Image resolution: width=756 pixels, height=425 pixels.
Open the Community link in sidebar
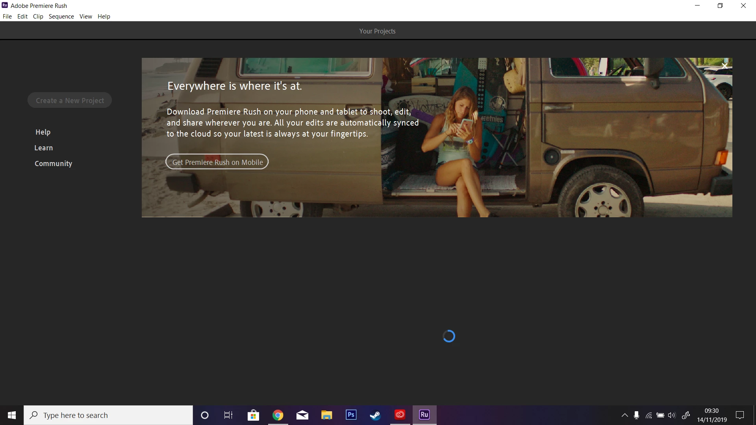[x=53, y=164]
